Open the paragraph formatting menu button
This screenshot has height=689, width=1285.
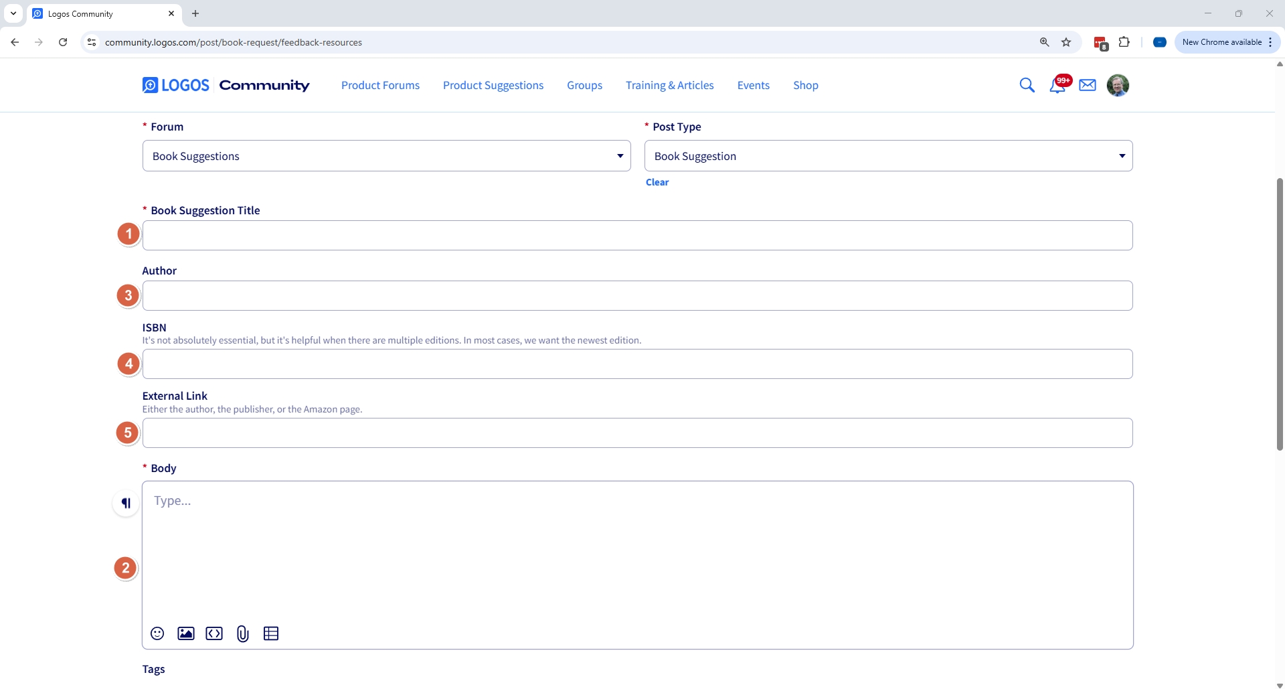pyautogui.click(x=126, y=503)
